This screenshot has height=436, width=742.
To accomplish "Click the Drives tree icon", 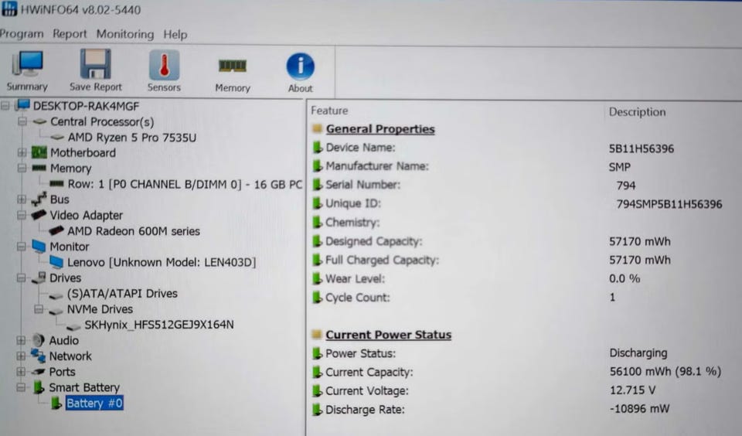I will point(39,278).
